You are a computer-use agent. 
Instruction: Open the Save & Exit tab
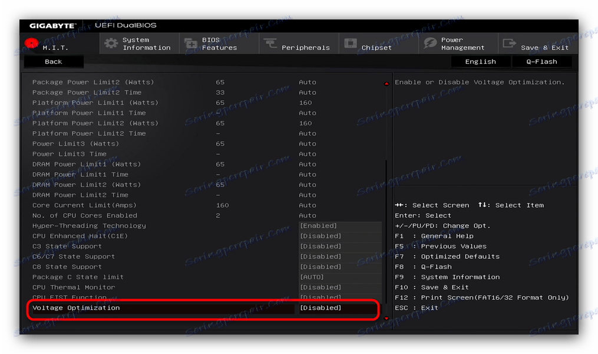click(538, 43)
